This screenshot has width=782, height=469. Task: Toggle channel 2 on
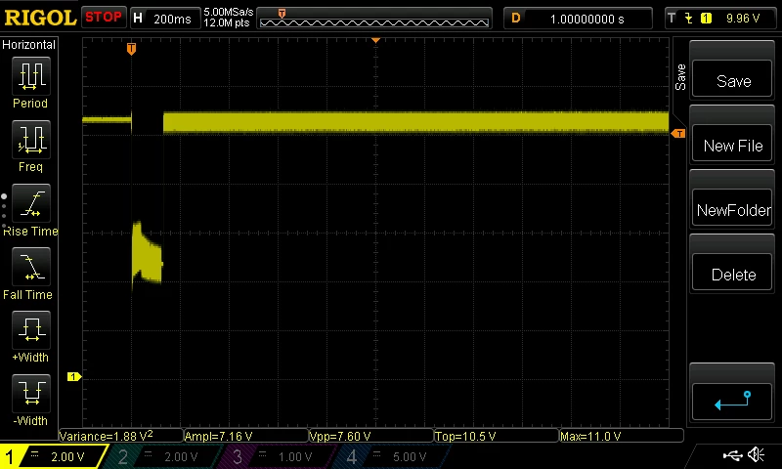tap(161, 456)
